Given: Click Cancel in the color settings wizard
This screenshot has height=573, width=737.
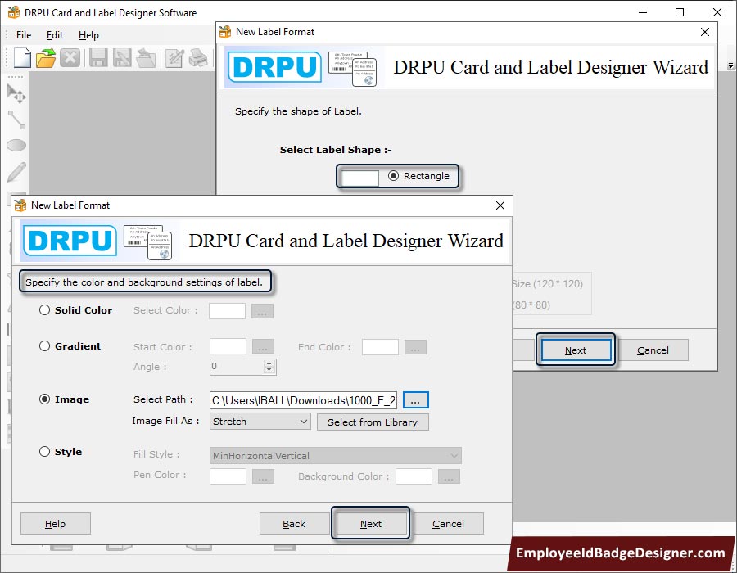Looking at the screenshot, I should pyautogui.click(x=448, y=524).
